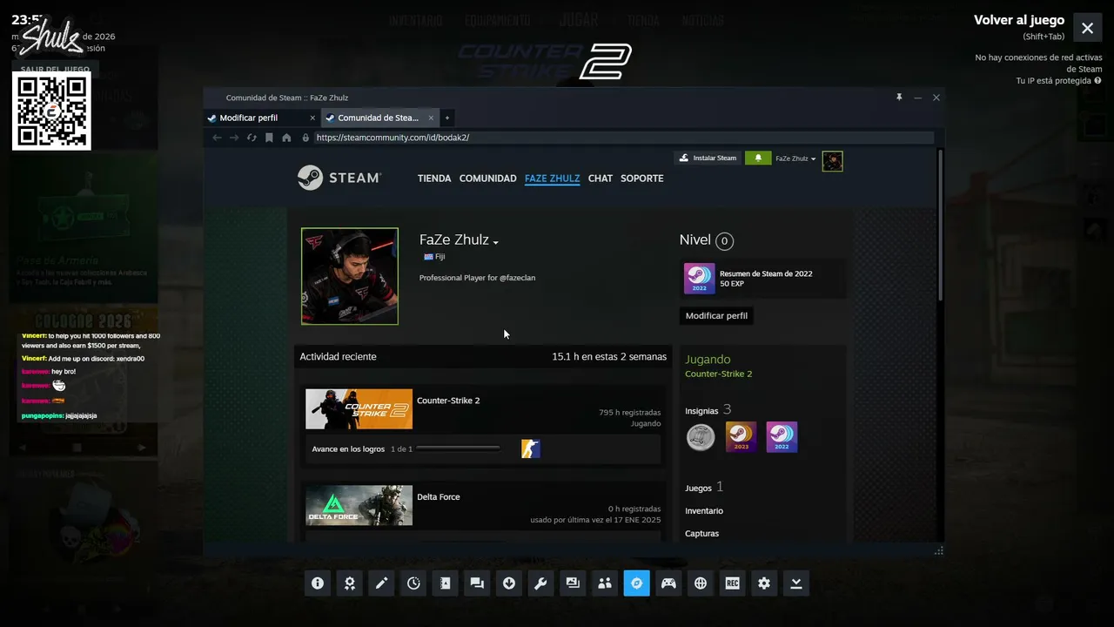Screen dimensions: 1114x627
Task: Click the padlock icon beside the URL
Action: tap(305, 138)
